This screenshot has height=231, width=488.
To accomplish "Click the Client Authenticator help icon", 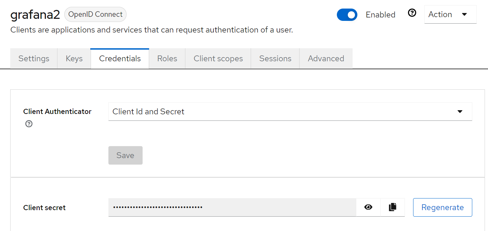I will [29, 124].
